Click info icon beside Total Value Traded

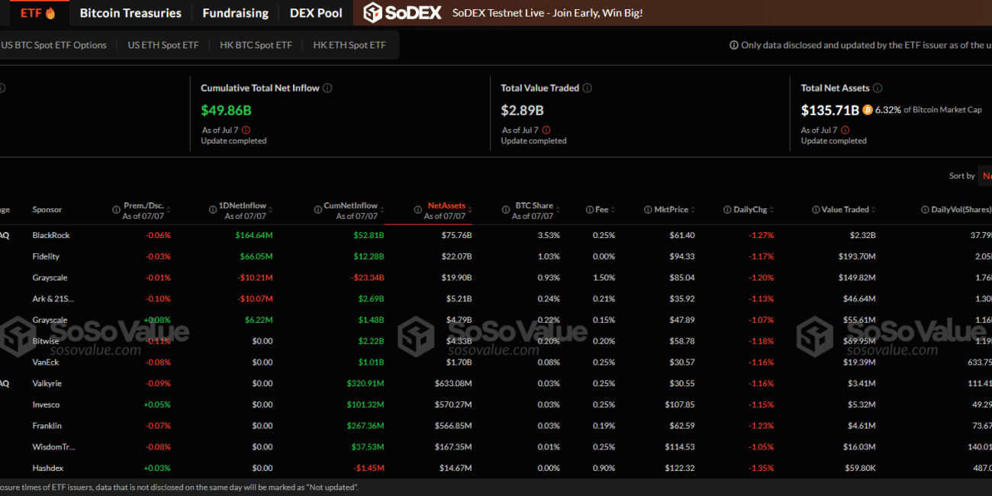coord(587,88)
